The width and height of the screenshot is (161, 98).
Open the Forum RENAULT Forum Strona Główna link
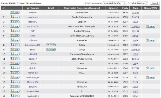coord(21,3)
